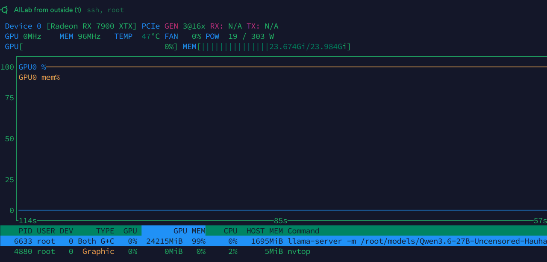The height and width of the screenshot is (262, 547).
Task: Click the llama-server command text
Action: point(417,241)
